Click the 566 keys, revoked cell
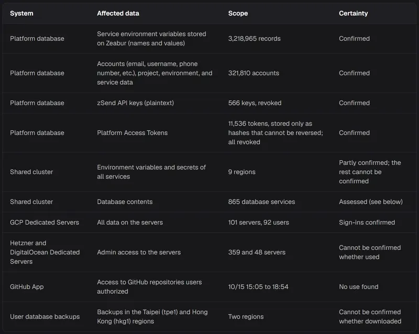The image size is (419, 334). point(255,103)
